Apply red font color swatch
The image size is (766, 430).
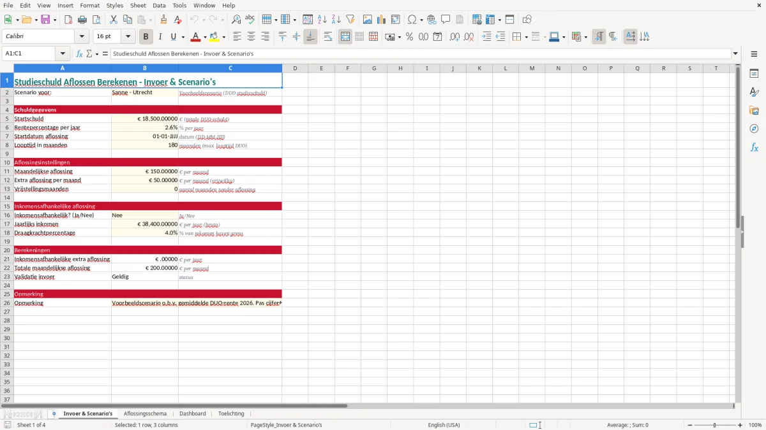tap(195, 37)
